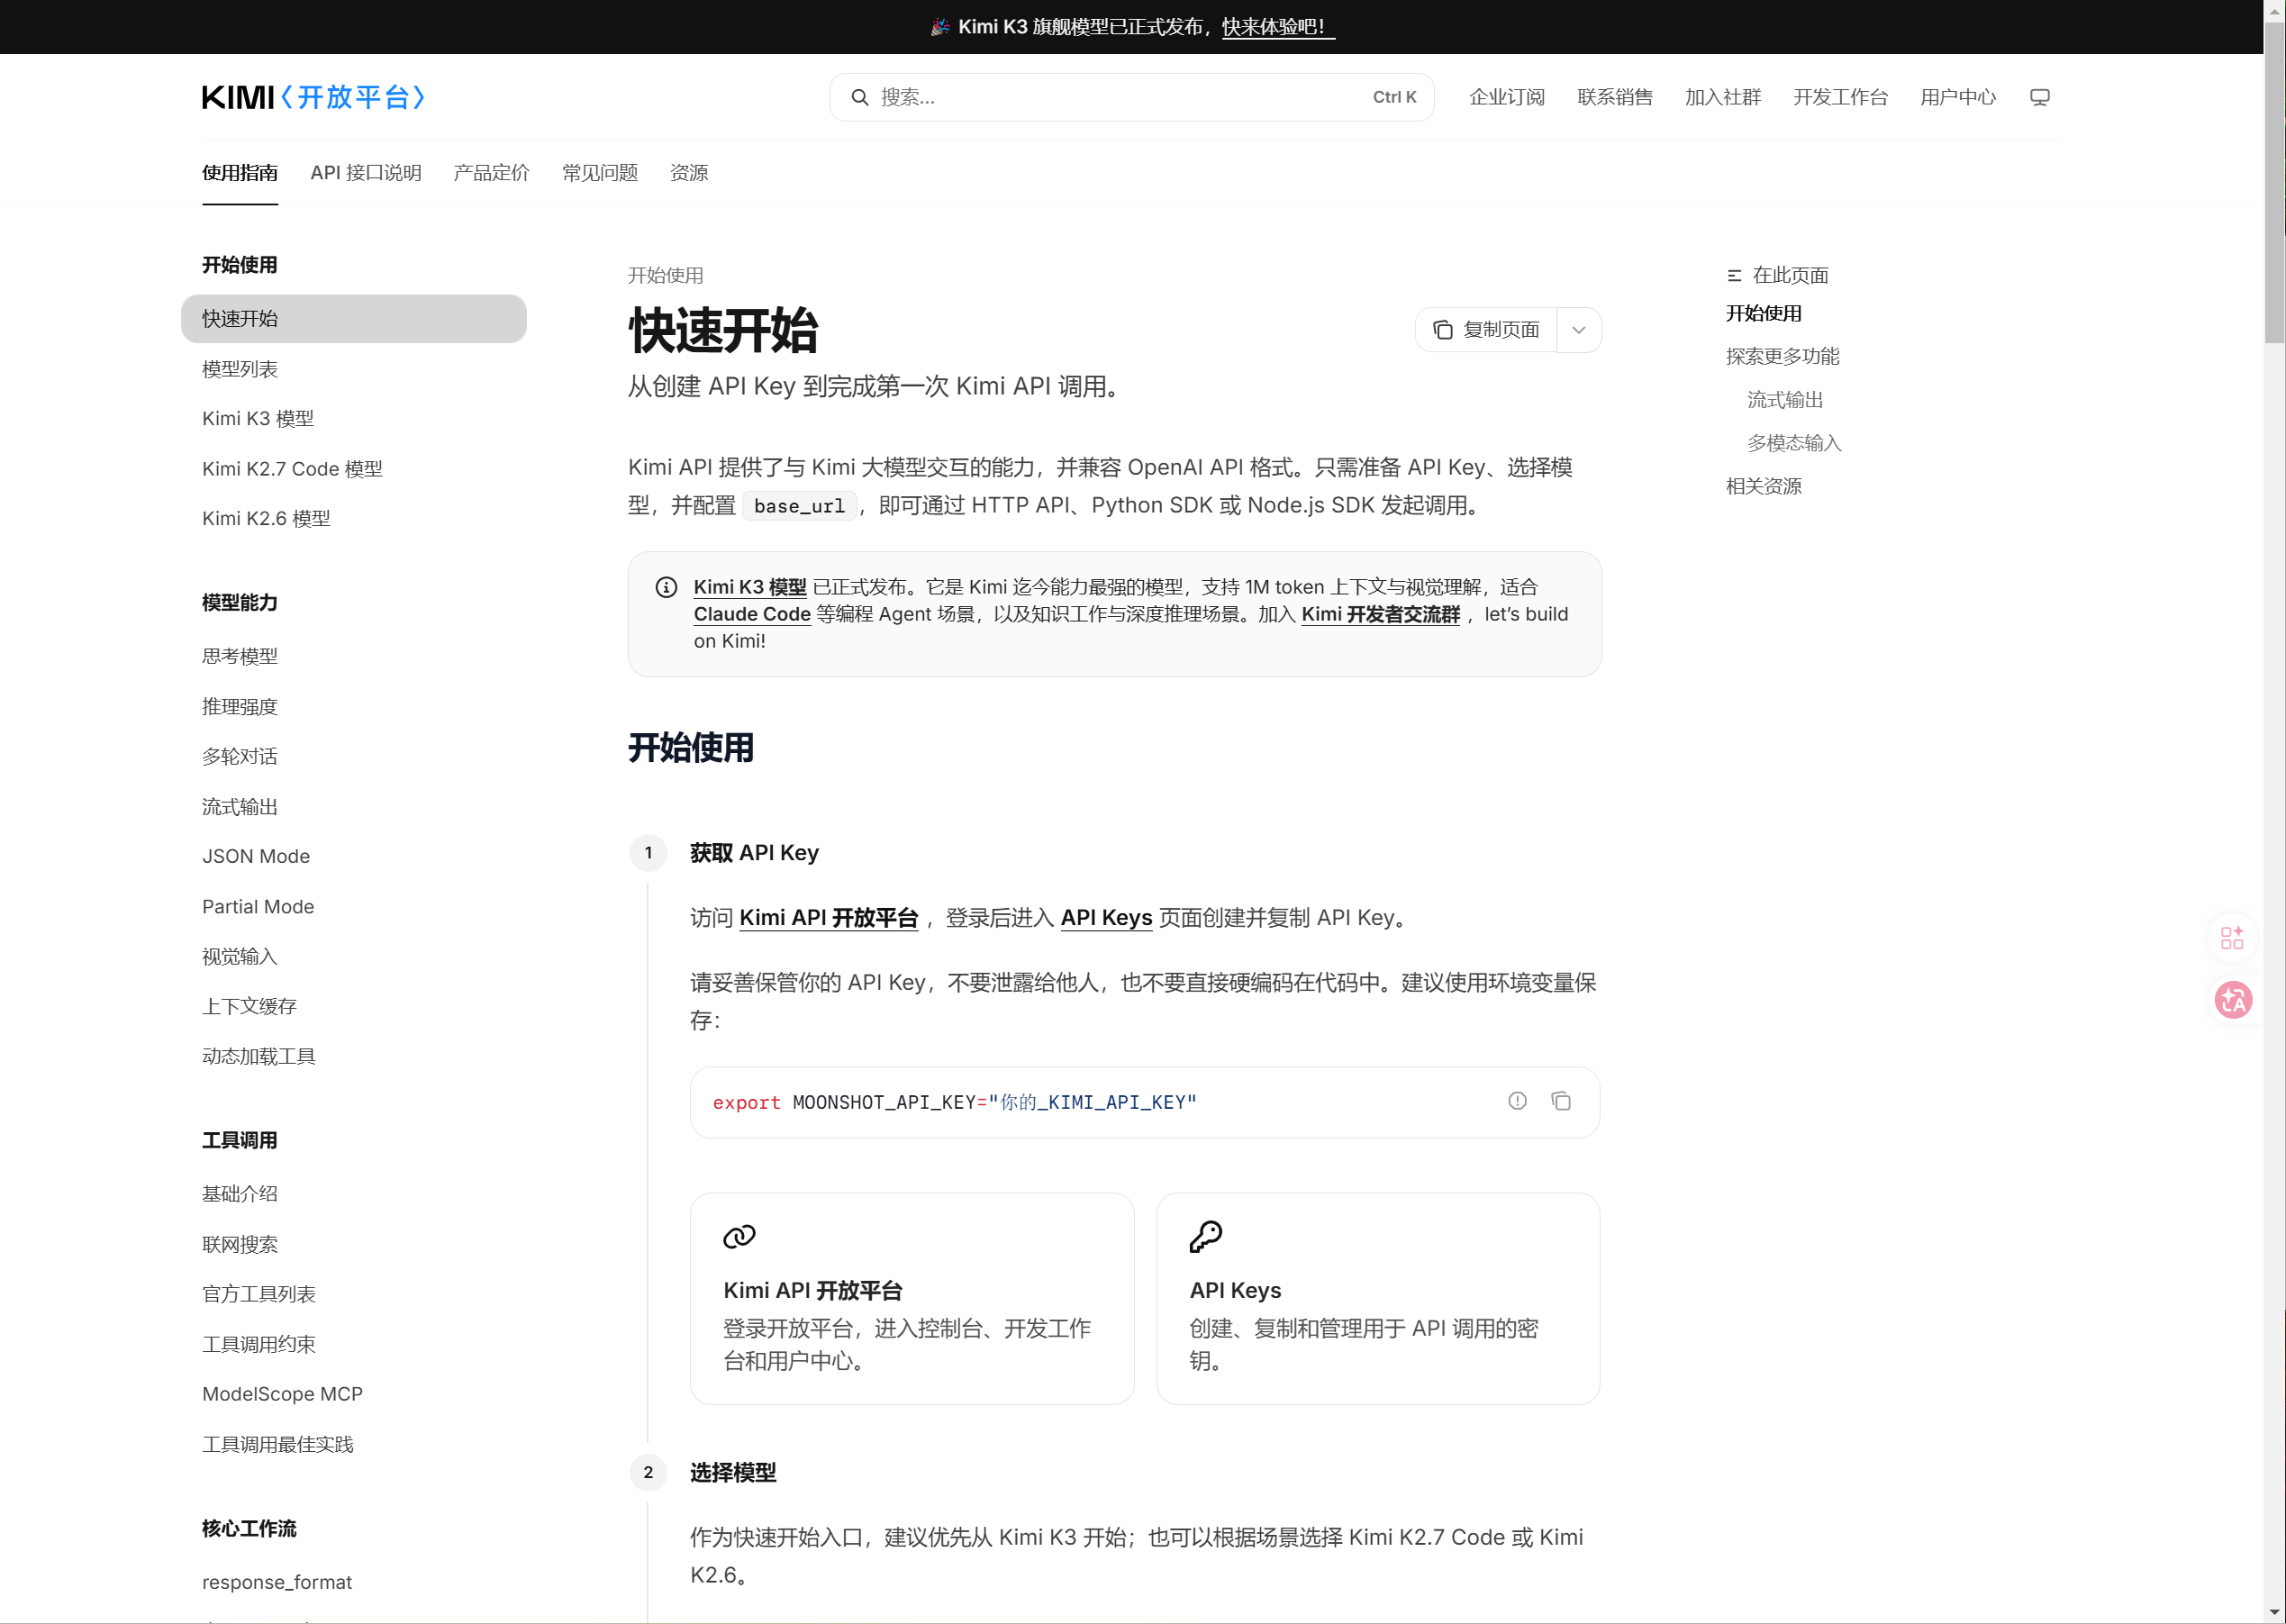Select the 使用指南 tab
This screenshot has height=1624, width=2286.
pyautogui.click(x=240, y=173)
